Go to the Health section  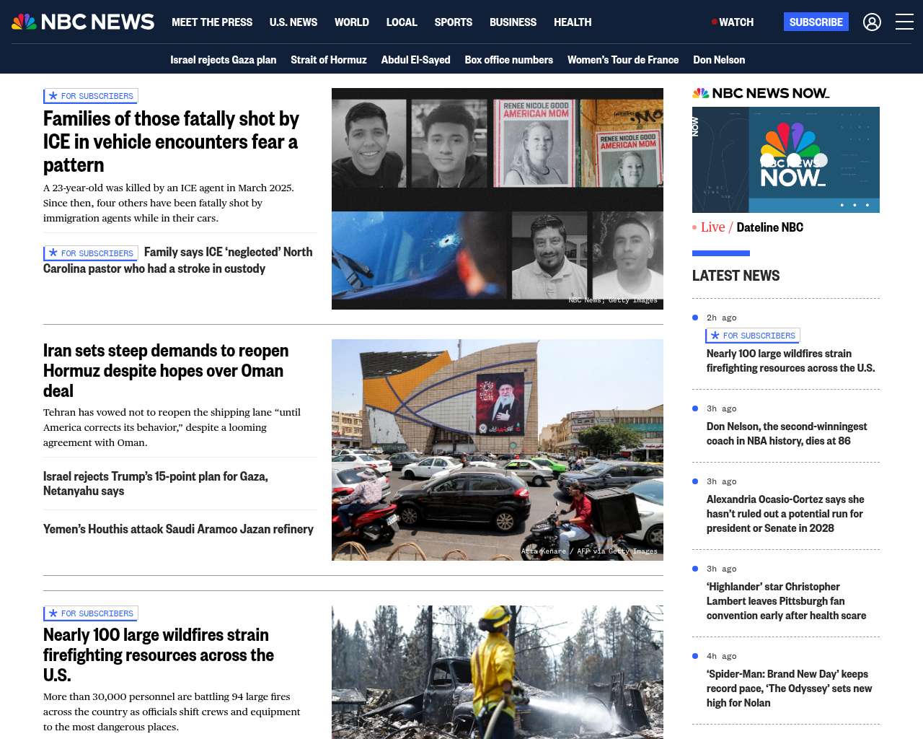point(573,22)
